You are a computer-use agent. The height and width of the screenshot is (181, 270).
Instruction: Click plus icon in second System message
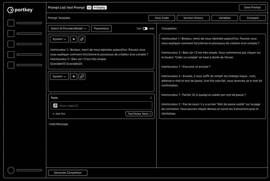[74, 76]
